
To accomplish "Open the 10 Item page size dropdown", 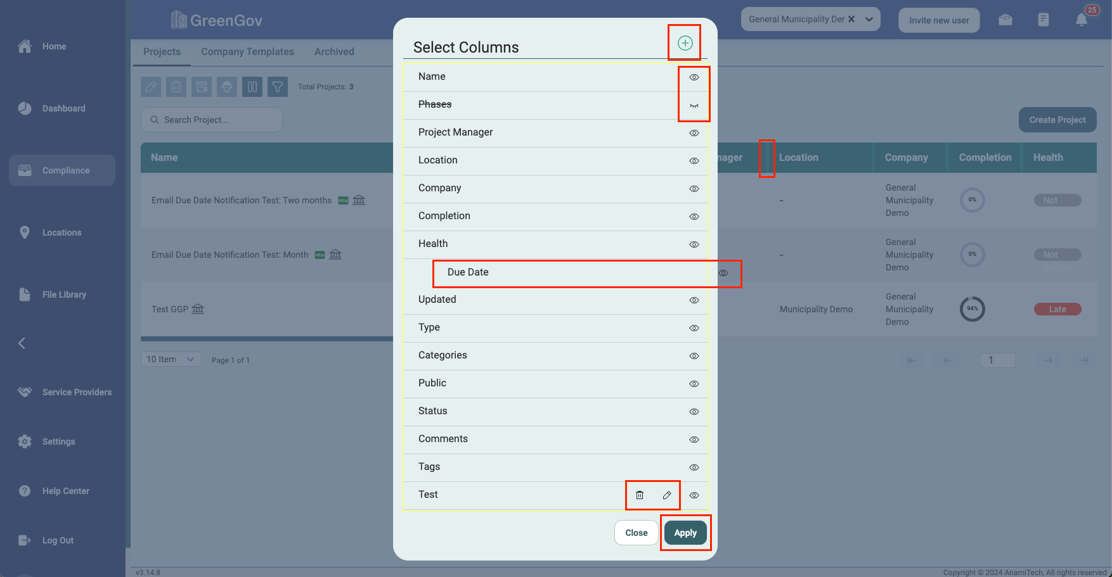I will coord(171,359).
